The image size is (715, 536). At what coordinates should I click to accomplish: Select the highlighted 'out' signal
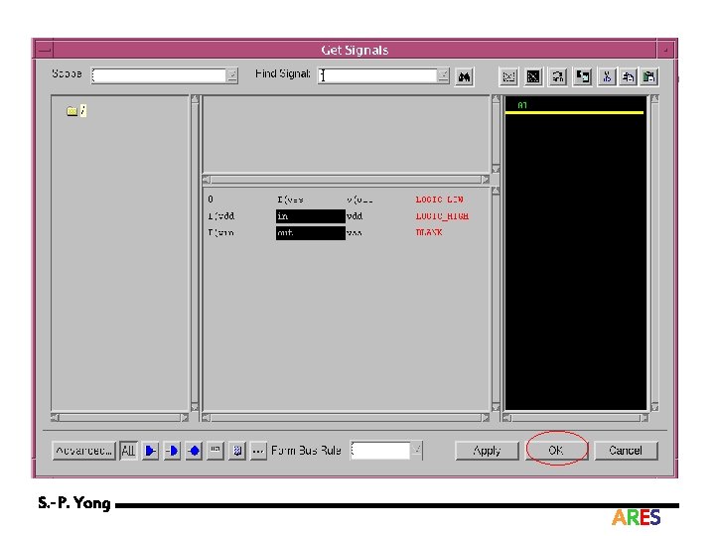pyautogui.click(x=311, y=233)
